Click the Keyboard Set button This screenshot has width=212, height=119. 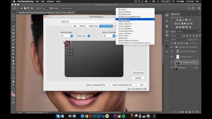tap(138, 73)
